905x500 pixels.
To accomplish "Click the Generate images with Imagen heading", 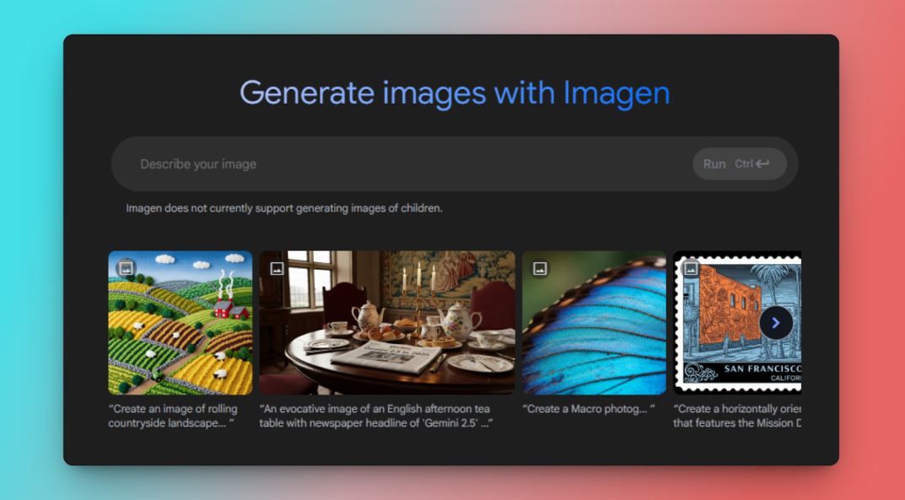I will pos(455,93).
